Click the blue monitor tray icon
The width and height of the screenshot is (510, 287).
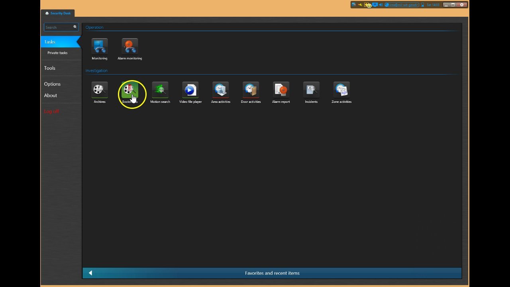(x=375, y=5)
